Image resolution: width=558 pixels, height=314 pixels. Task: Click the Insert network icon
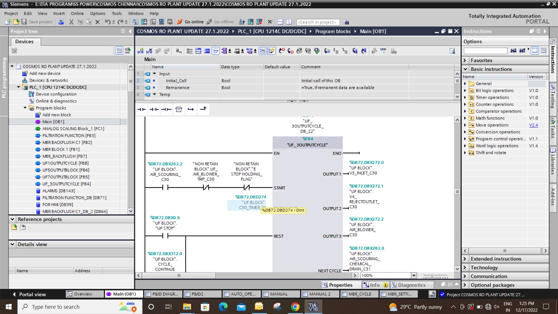point(141,51)
